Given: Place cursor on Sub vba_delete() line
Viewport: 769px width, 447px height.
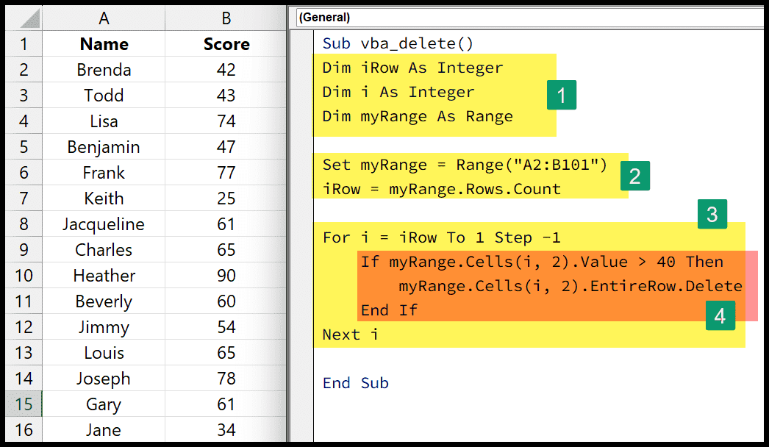Looking at the screenshot, I should 398,43.
